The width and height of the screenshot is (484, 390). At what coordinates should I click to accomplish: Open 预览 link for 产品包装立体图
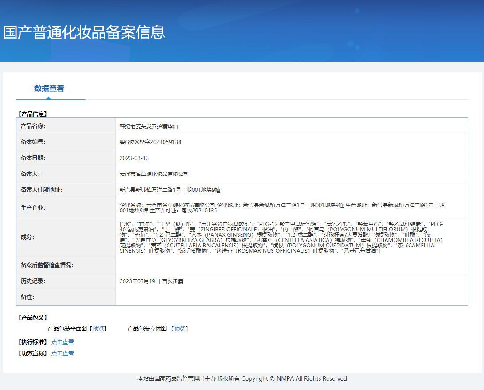tap(180, 328)
